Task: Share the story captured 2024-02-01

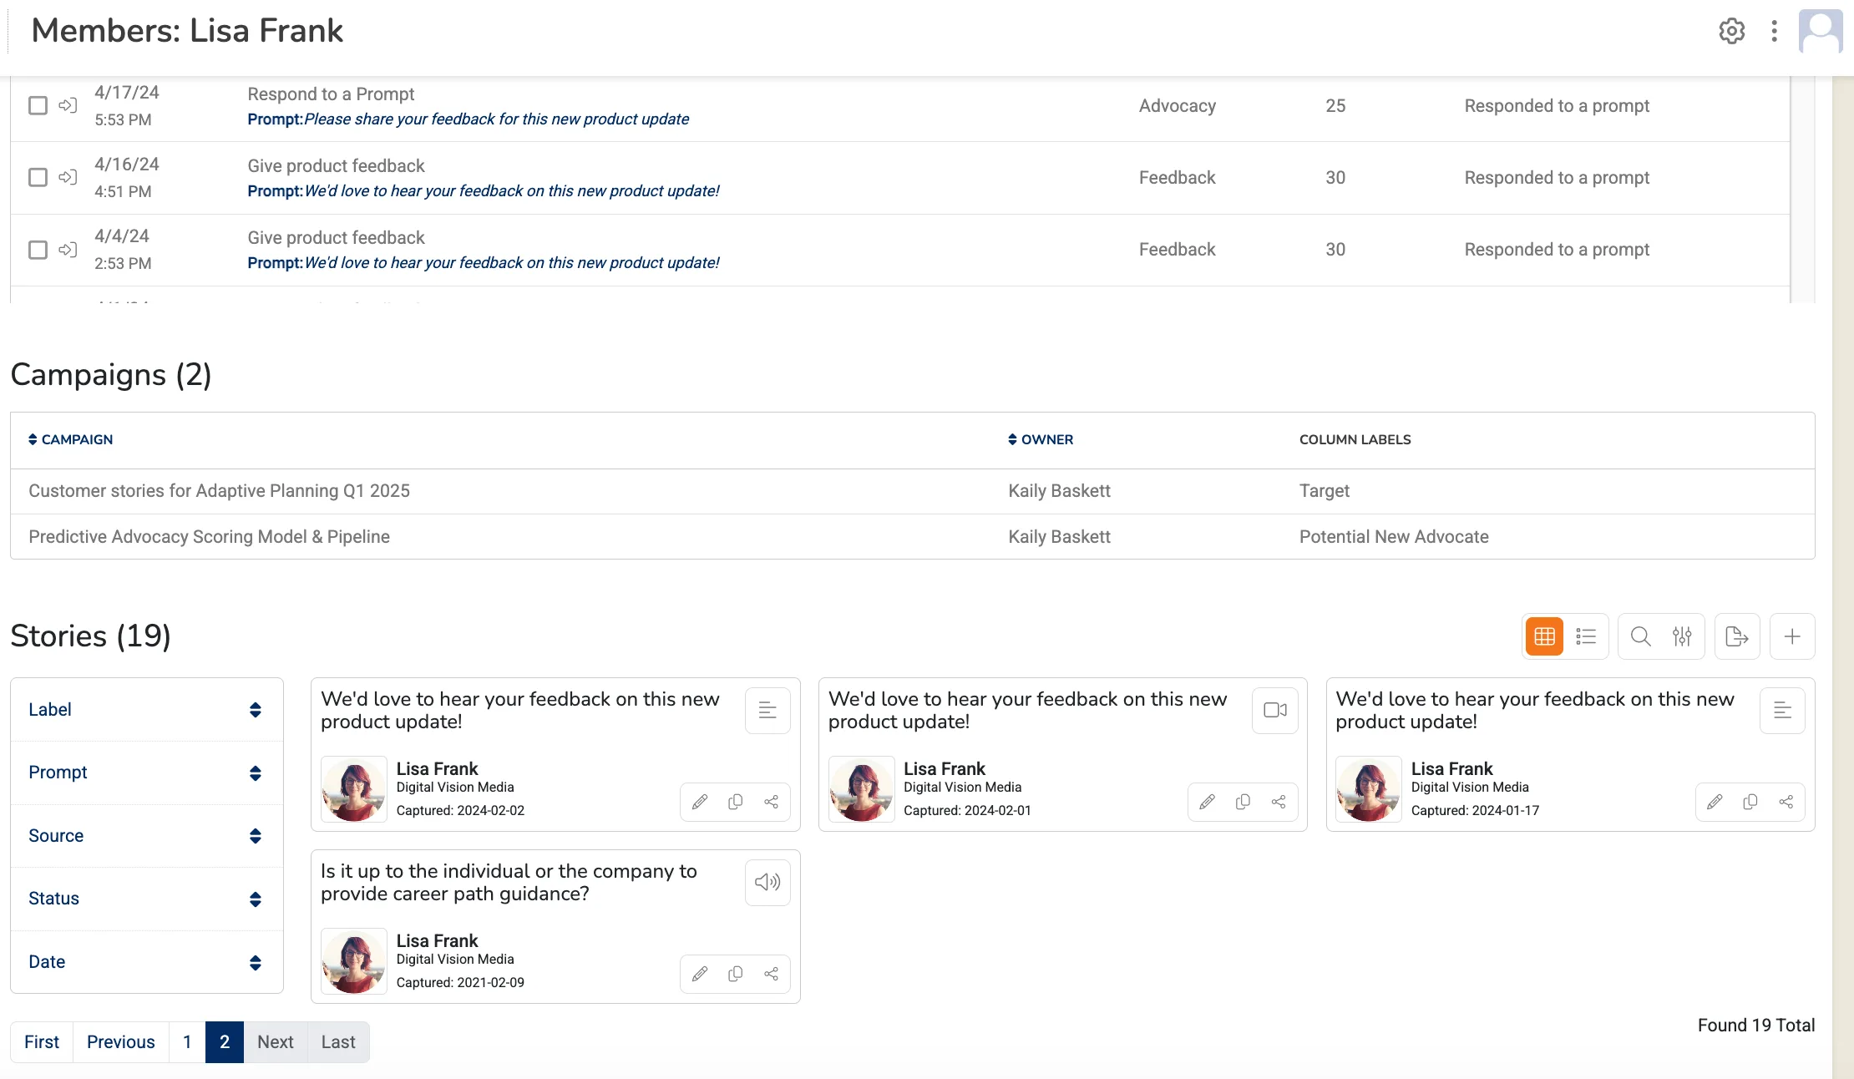Action: 1279,802
